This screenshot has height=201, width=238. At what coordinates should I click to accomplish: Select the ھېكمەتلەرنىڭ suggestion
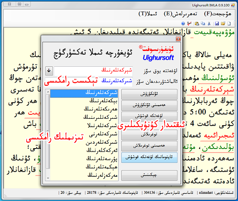tap(84, 167)
